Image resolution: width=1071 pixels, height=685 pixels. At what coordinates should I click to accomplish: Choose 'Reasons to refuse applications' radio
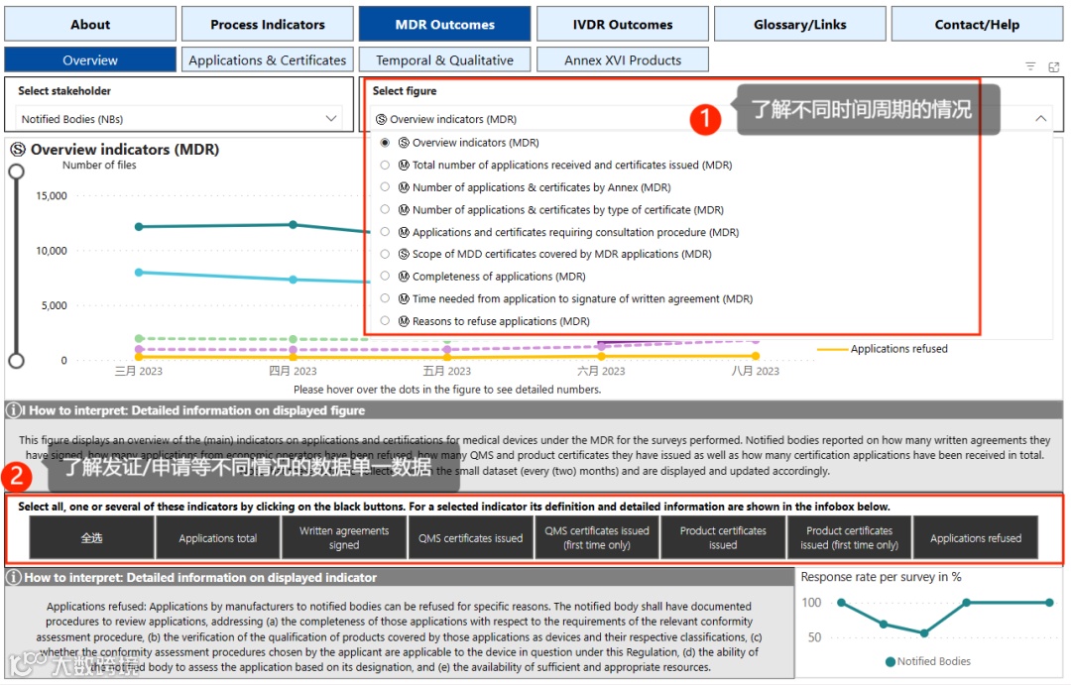point(385,321)
